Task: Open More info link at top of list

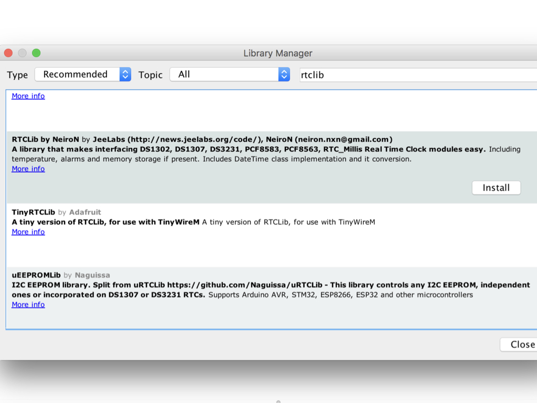Action: [28, 96]
